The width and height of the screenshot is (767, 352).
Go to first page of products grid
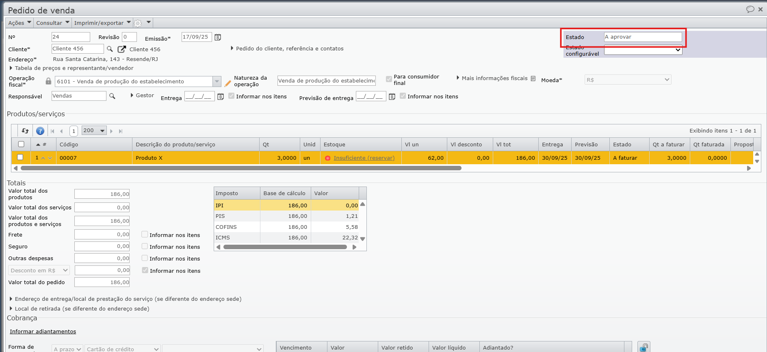click(52, 131)
